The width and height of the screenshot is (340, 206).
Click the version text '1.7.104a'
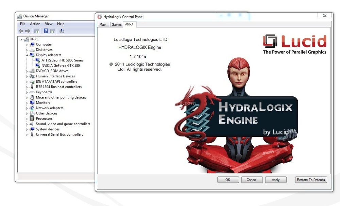click(x=138, y=56)
